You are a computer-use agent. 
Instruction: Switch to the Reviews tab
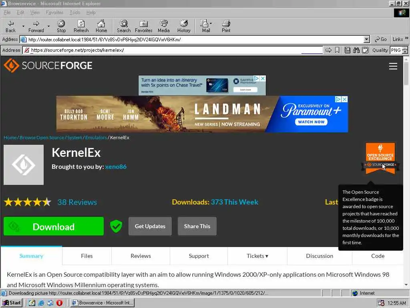point(141,256)
